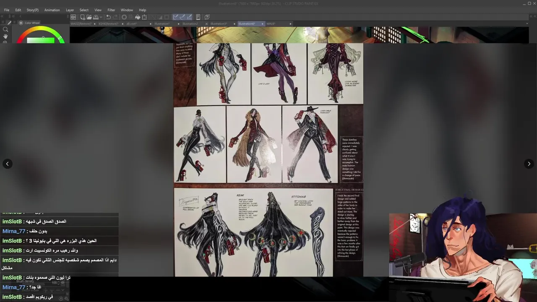
Task: Click the fur coat costume sketch
Action: (x=254, y=144)
